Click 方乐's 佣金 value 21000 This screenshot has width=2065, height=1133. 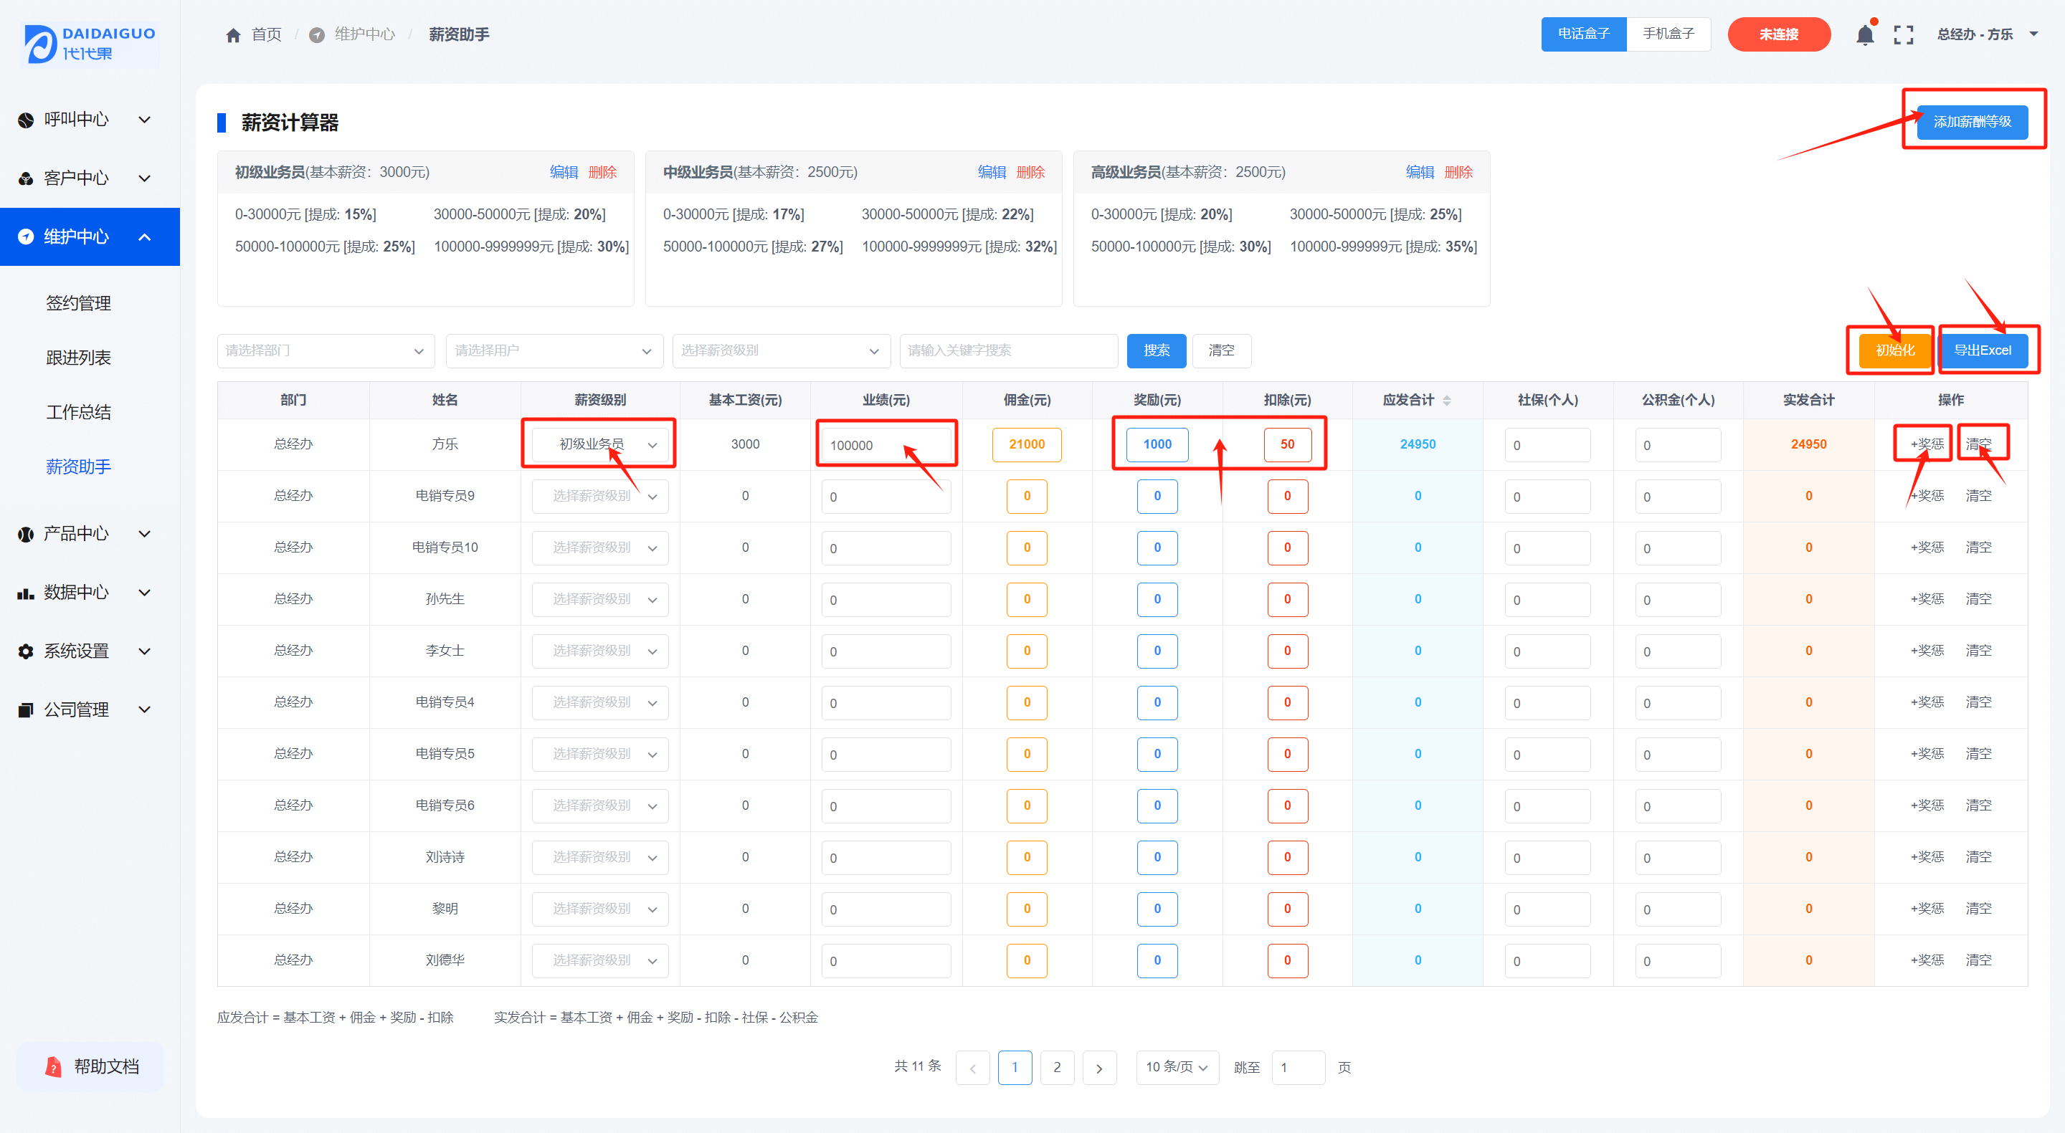click(x=1027, y=445)
